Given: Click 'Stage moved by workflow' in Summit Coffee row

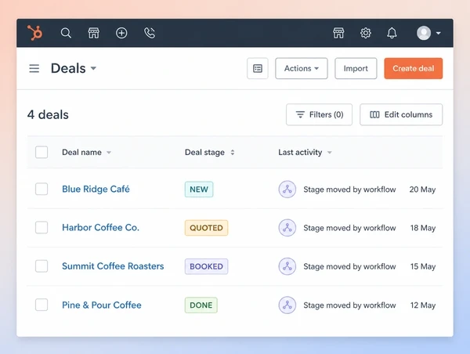Looking at the screenshot, I should (349, 266).
